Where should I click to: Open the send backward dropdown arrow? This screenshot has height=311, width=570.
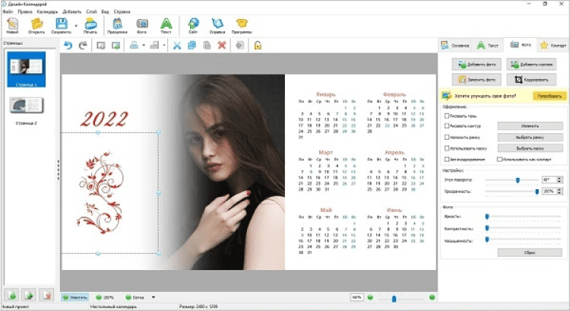[x=164, y=46]
